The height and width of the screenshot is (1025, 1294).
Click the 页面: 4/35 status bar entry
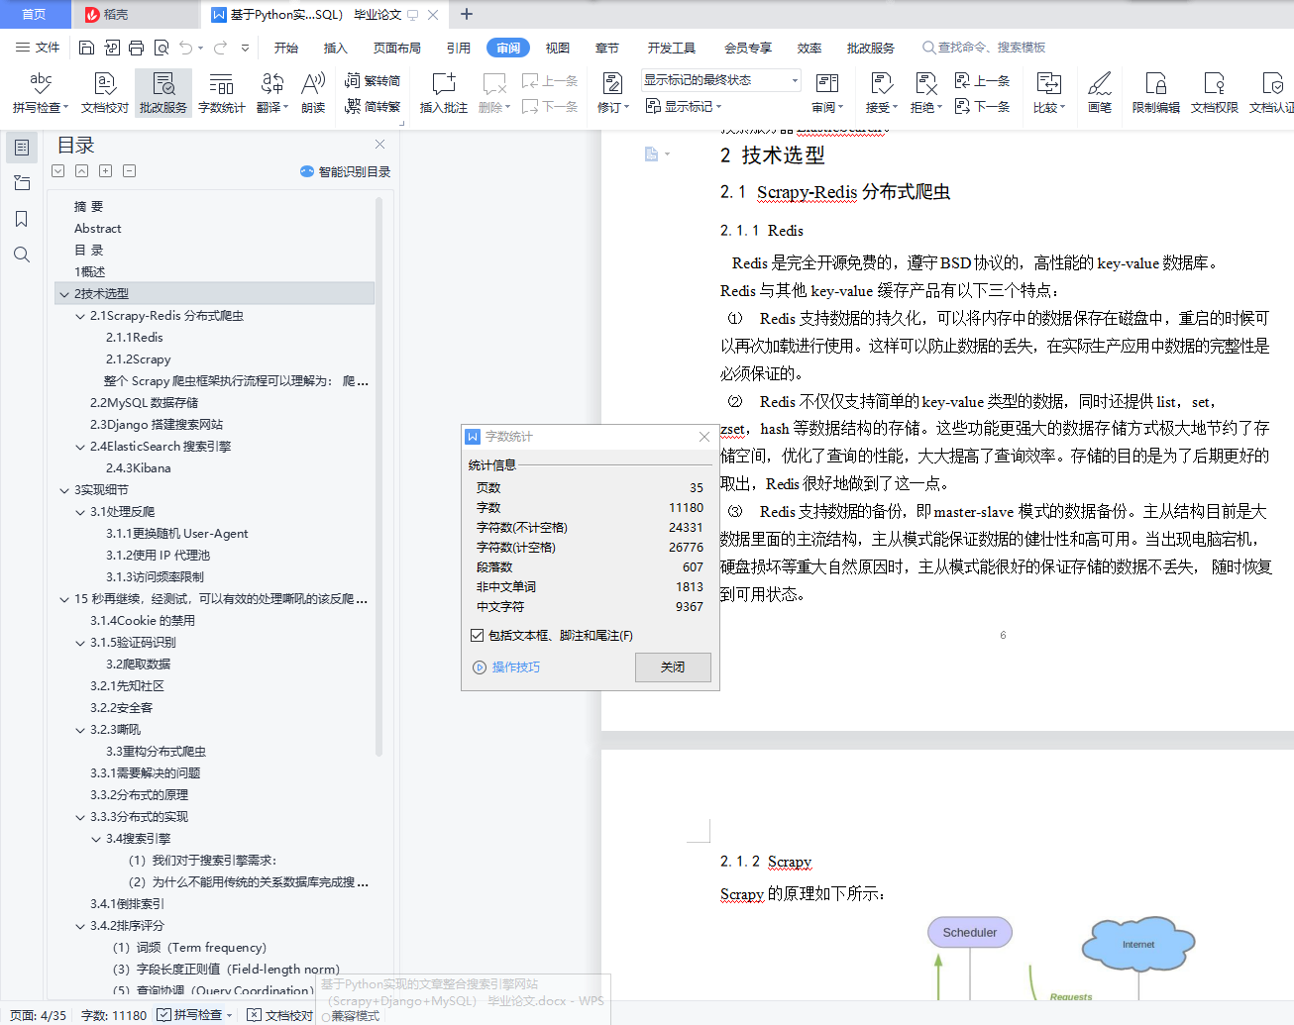(x=38, y=1015)
